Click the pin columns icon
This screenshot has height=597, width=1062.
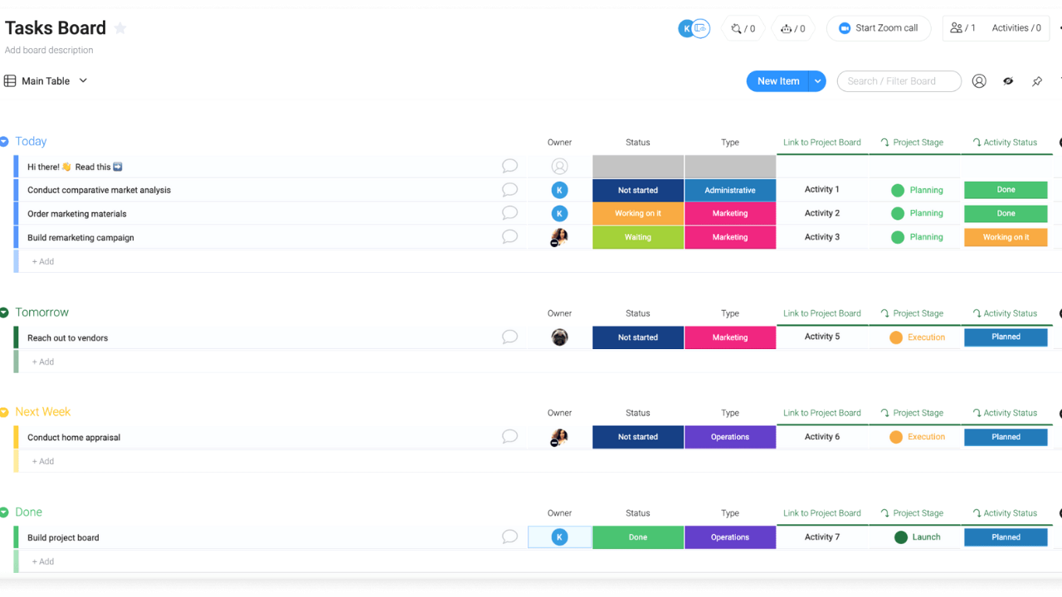(x=1037, y=81)
